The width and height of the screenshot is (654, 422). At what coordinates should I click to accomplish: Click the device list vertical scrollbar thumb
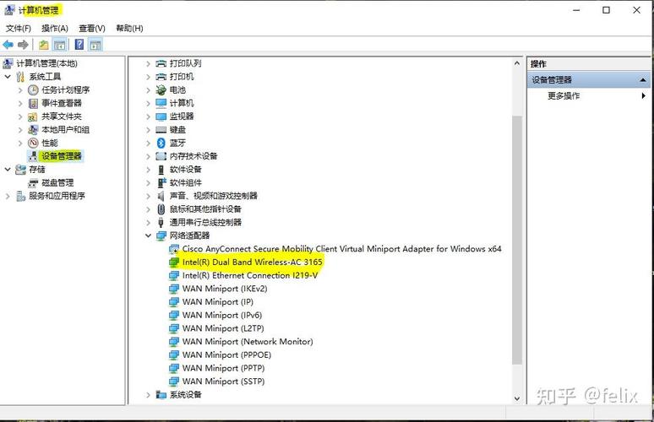coord(517,240)
